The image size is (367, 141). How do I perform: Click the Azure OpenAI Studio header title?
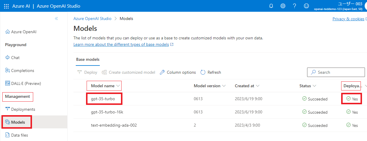point(58,6)
